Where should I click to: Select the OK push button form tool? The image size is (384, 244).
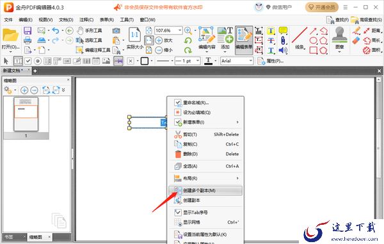(x=67, y=61)
